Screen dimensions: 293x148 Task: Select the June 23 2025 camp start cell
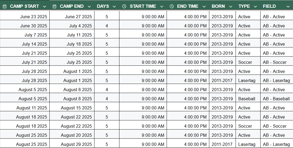(34, 17)
